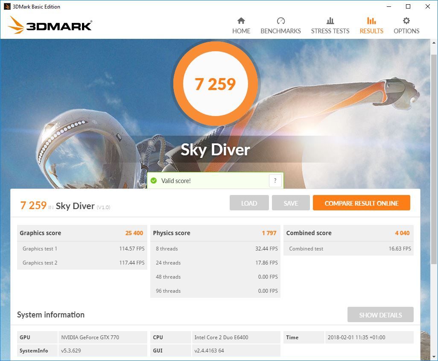Click the green valid score checkmark icon
The width and height of the screenshot is (438, 361).
(154, 180)
